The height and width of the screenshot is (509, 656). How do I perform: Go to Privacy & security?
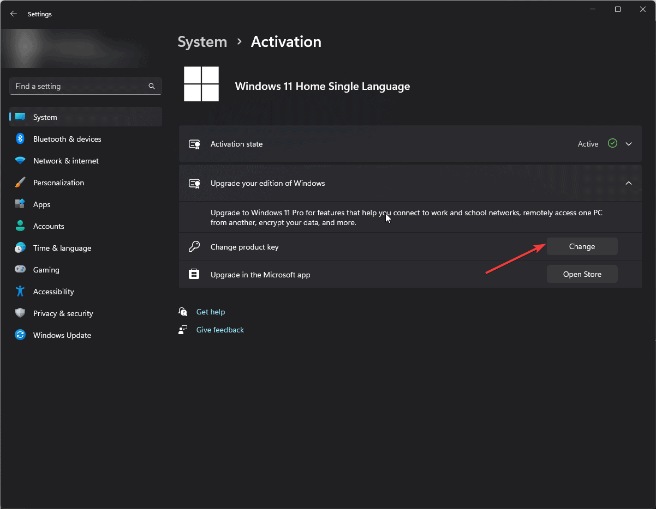click(x=86, y=313)
